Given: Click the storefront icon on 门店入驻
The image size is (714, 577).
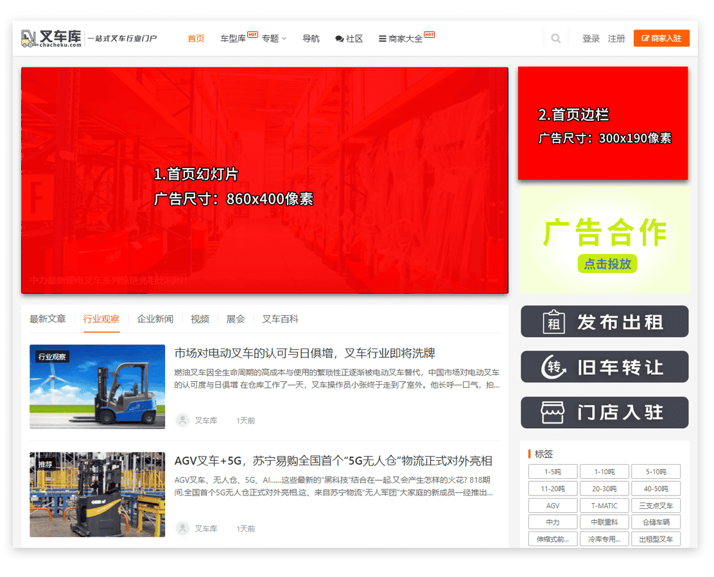Looking at the screenshot, I should [552, 412].
